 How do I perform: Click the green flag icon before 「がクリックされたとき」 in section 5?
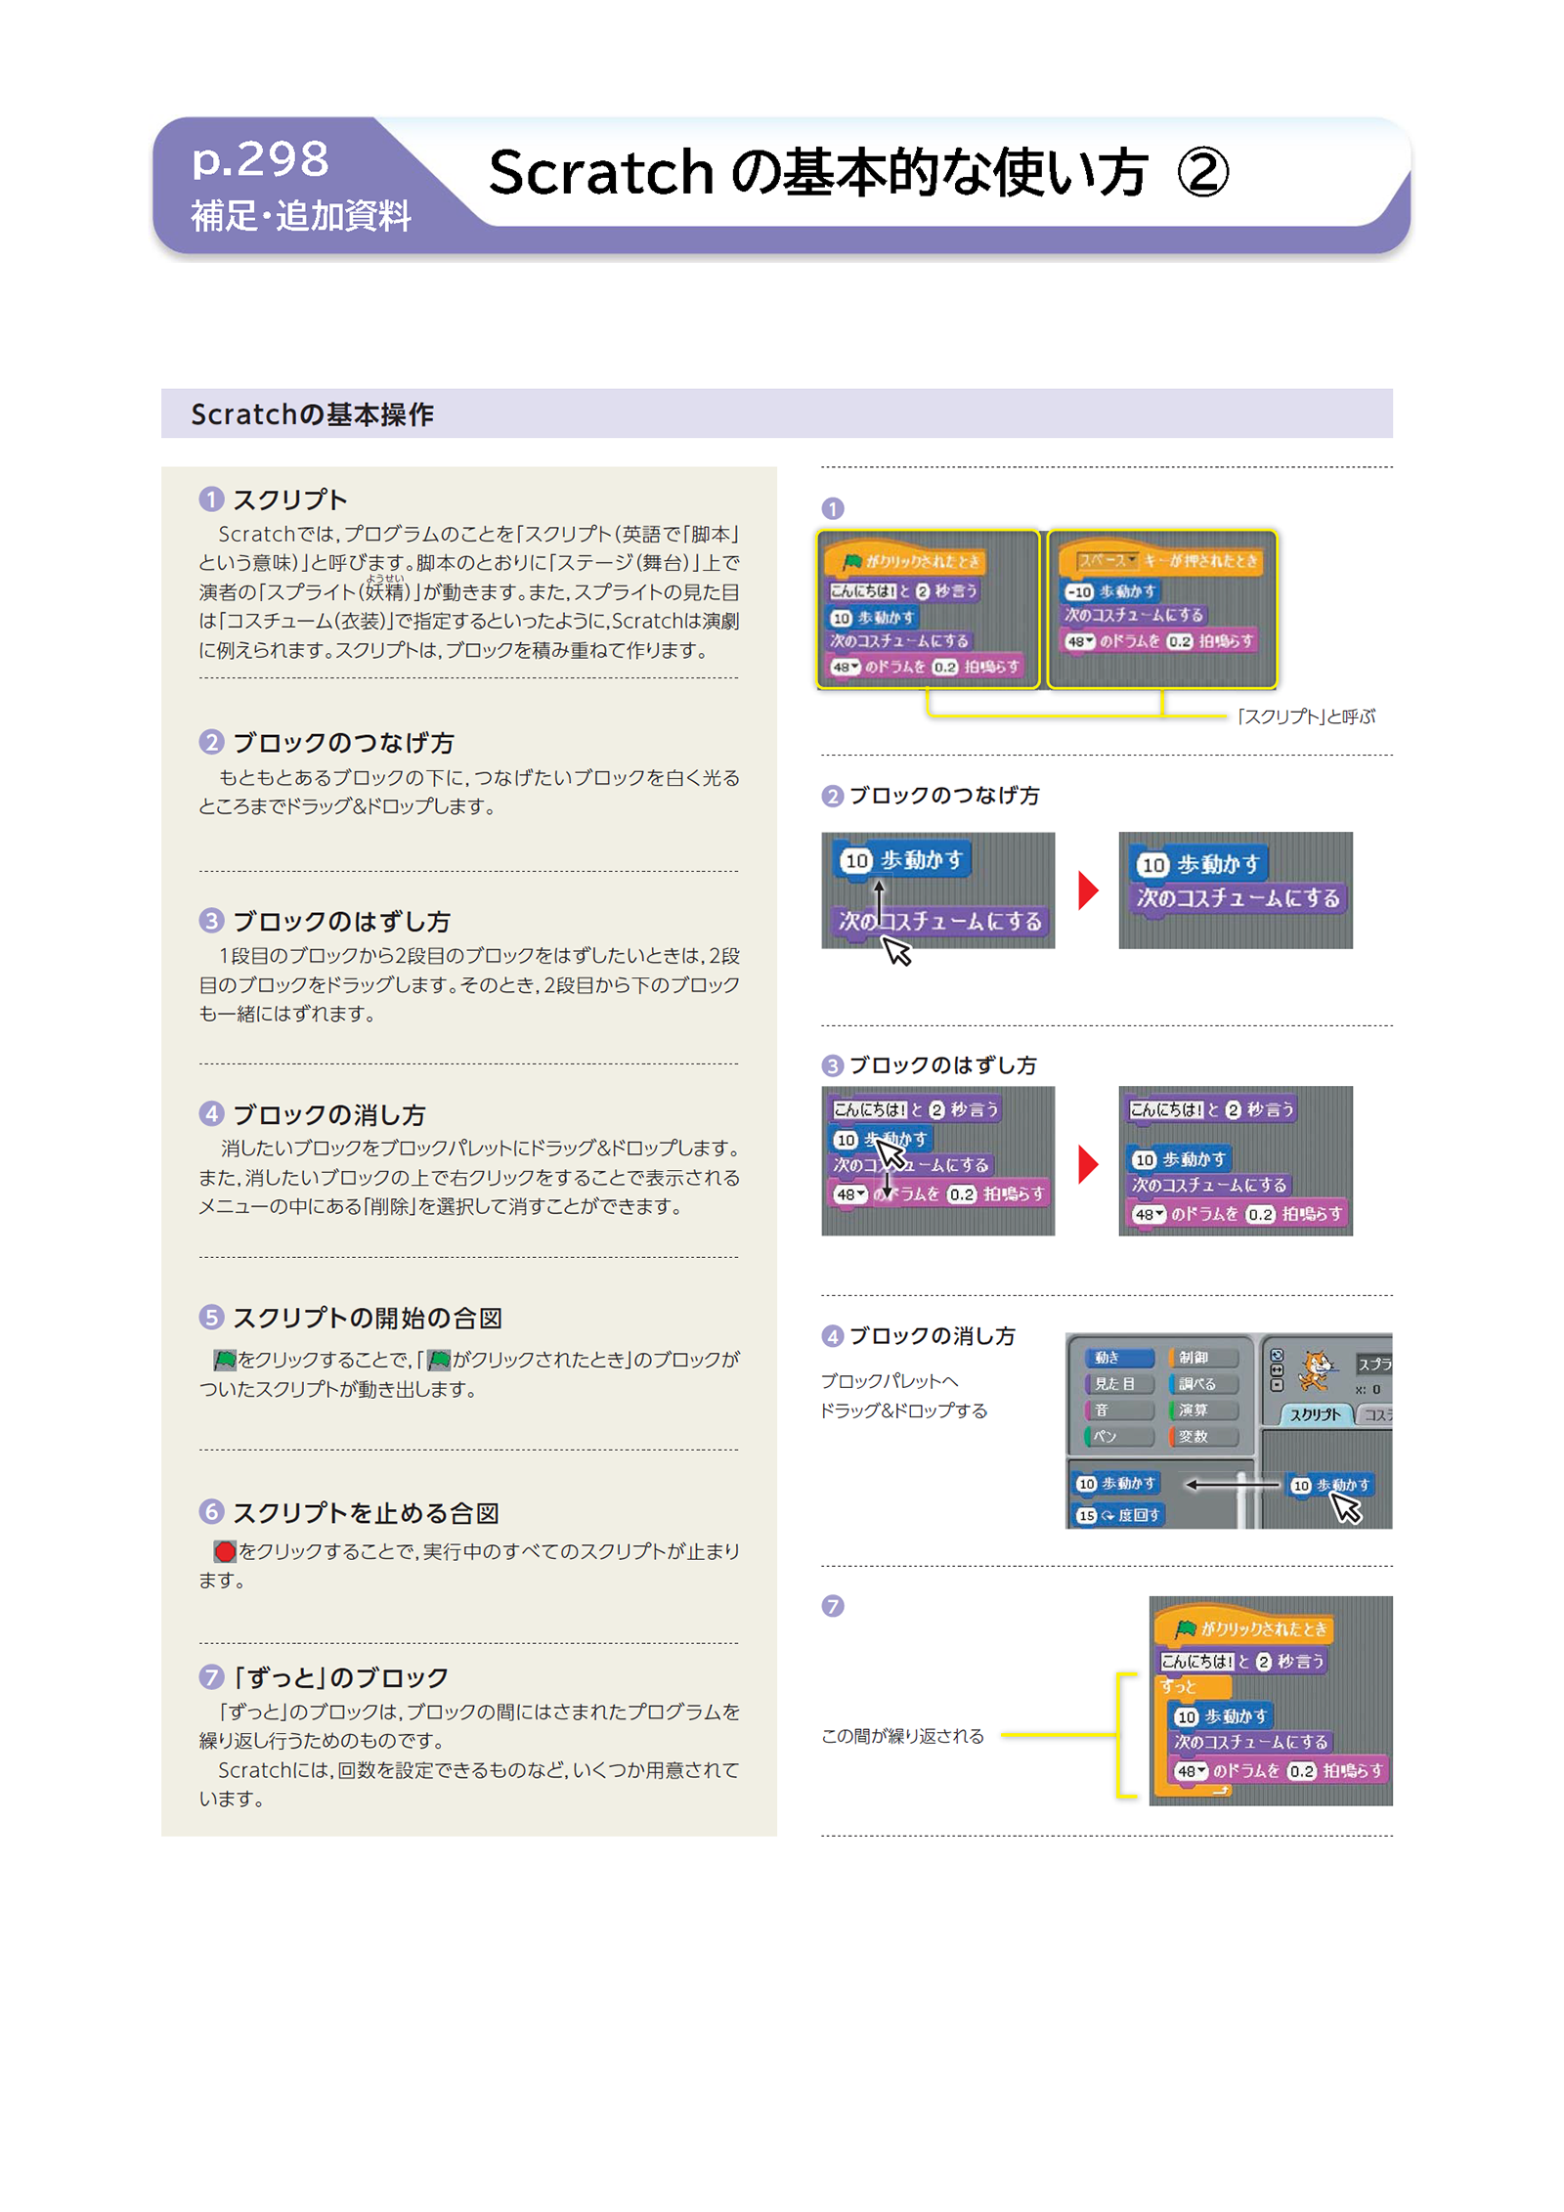point(440,1359)
